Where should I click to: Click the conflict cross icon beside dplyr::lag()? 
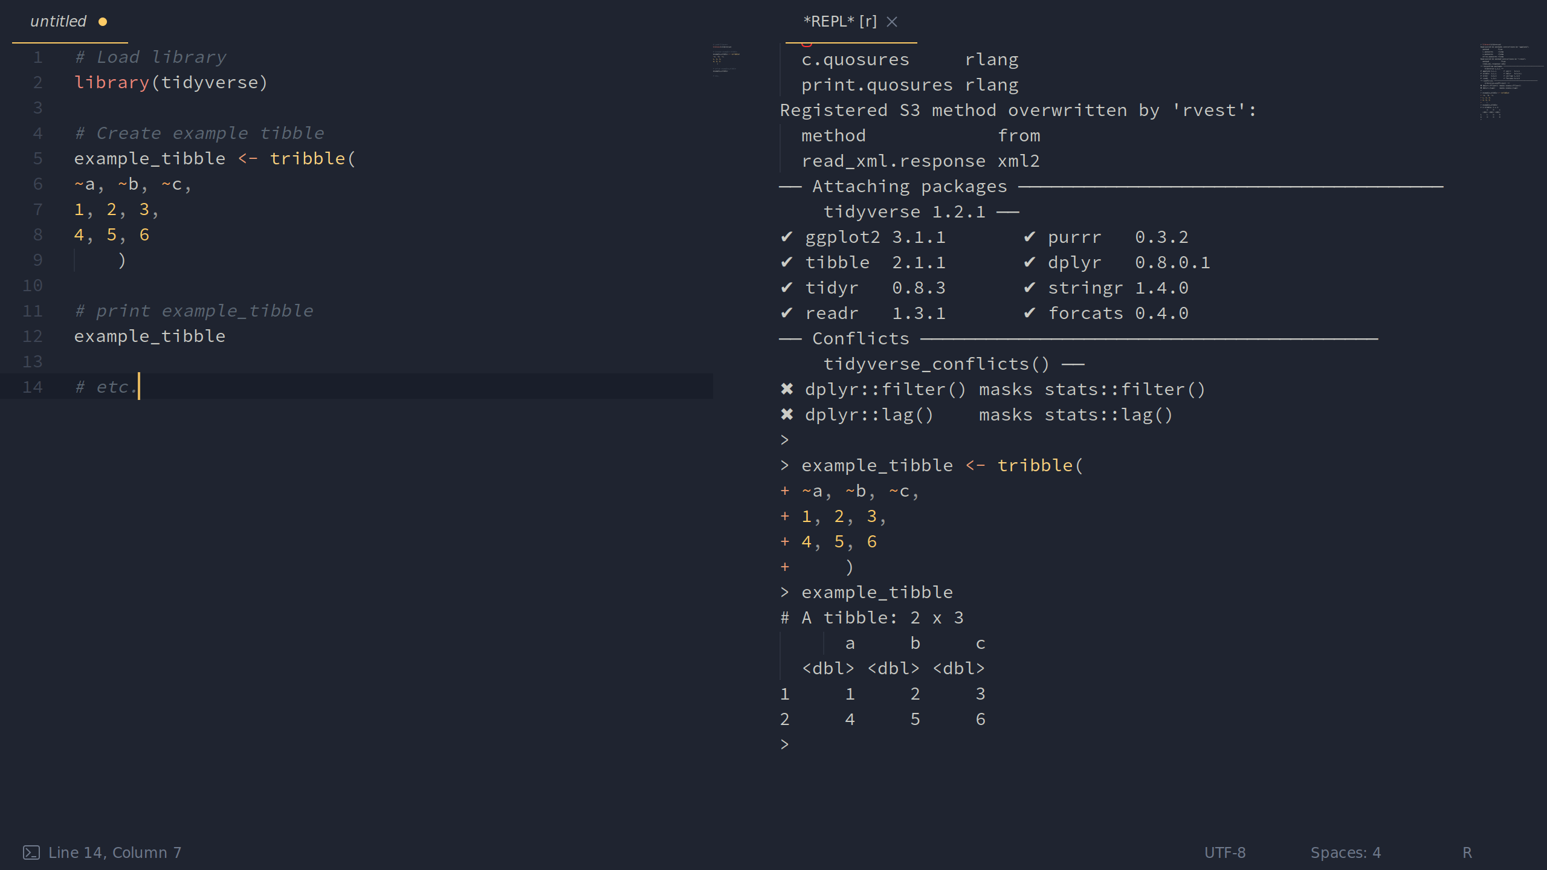pyautogui.click(x=787, y=414)
